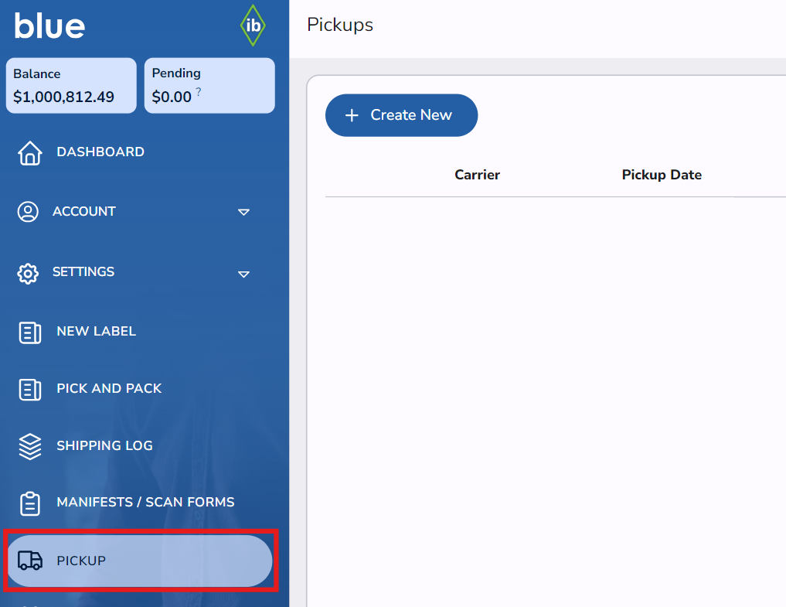The image size is (786, 607).
Task: Click the Pickup truck icon
Action: [x=30, y=561]
